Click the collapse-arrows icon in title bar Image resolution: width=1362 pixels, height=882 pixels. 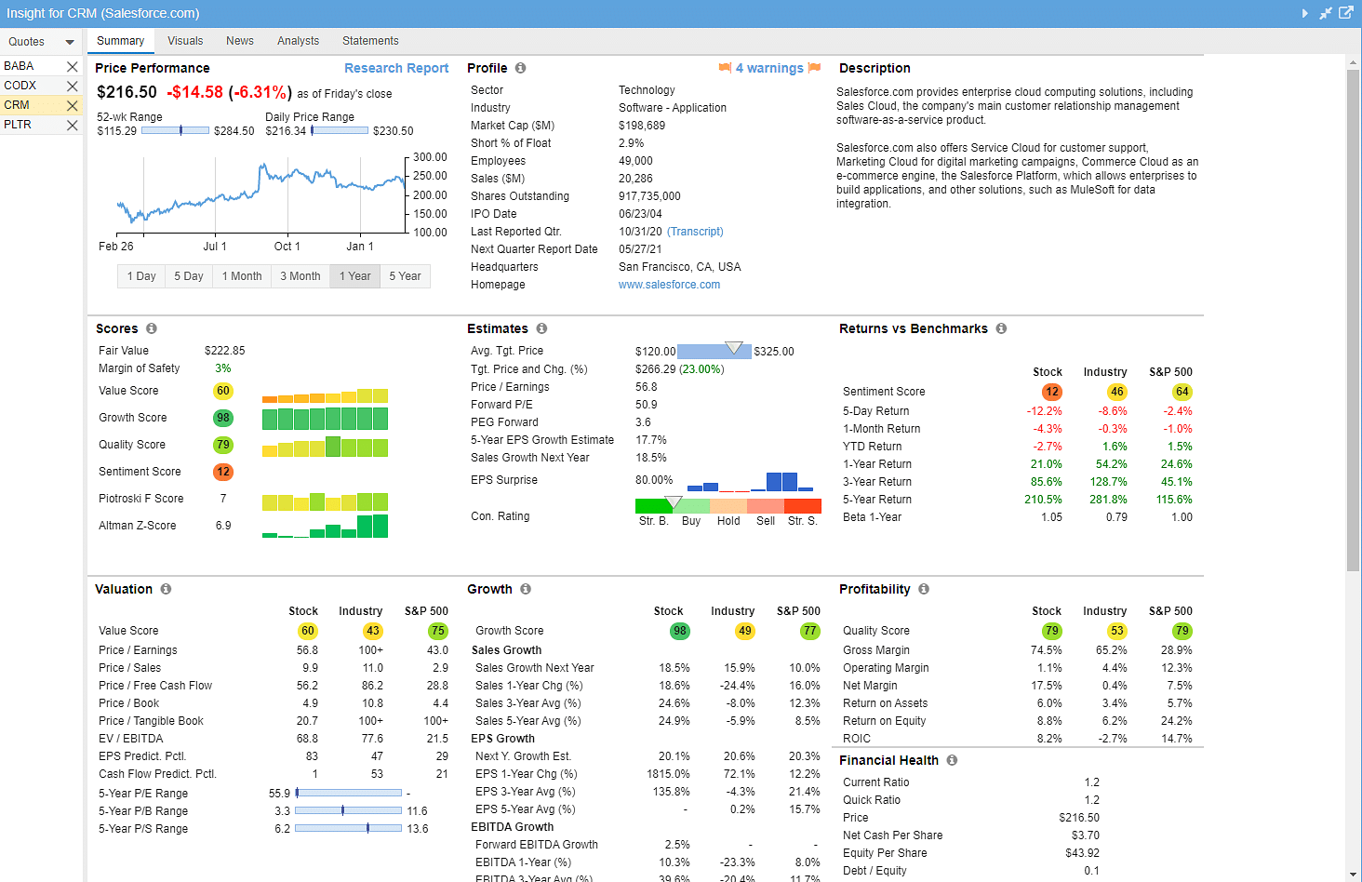pos(1326,13)
